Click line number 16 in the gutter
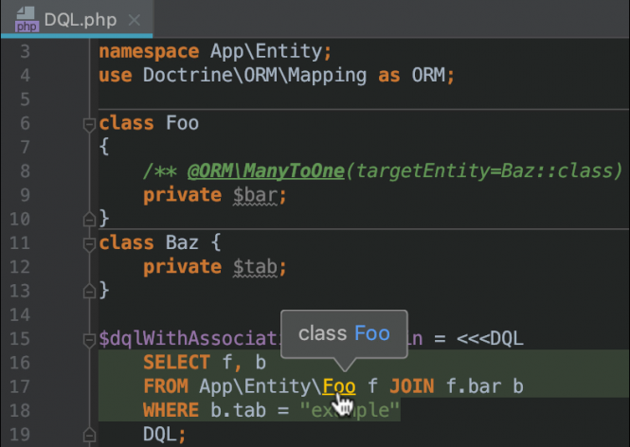This screenshot has height=447, width=630. [x=20, y=363]
